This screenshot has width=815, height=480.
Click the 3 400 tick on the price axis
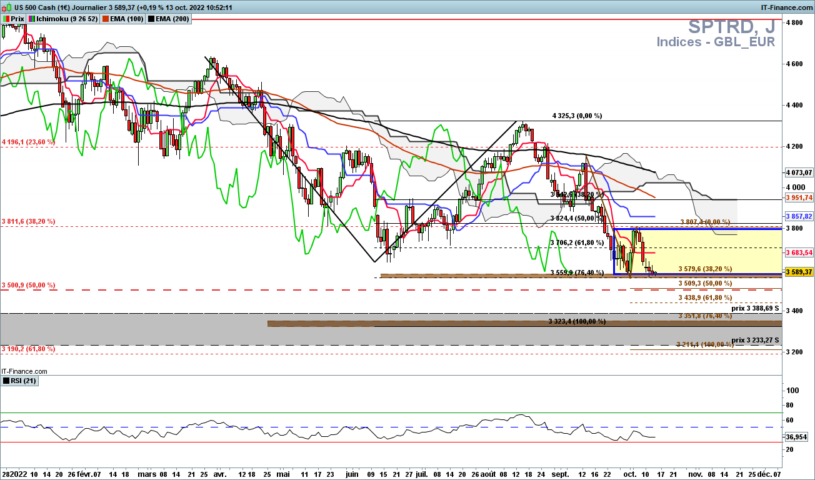click(794, 311)
